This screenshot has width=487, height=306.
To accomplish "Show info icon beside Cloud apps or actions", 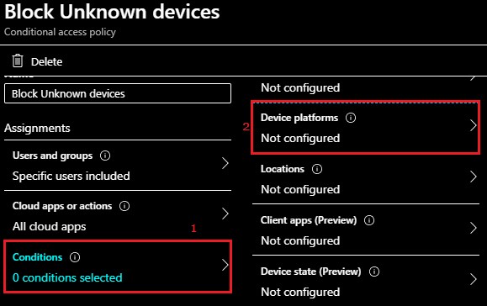I will tap(124, 206).
